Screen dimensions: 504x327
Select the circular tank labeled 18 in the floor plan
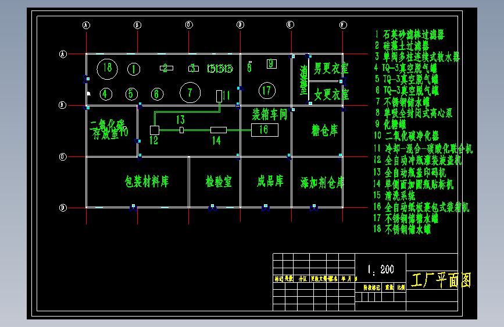(x=107, y=69)
